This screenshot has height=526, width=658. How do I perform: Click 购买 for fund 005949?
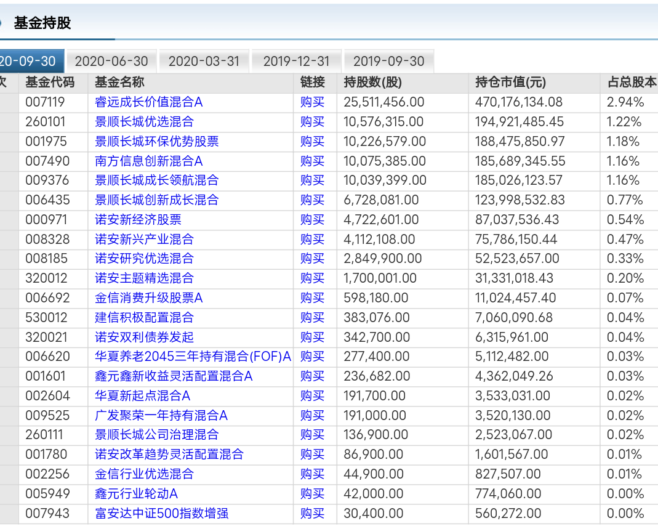(313, 494)
